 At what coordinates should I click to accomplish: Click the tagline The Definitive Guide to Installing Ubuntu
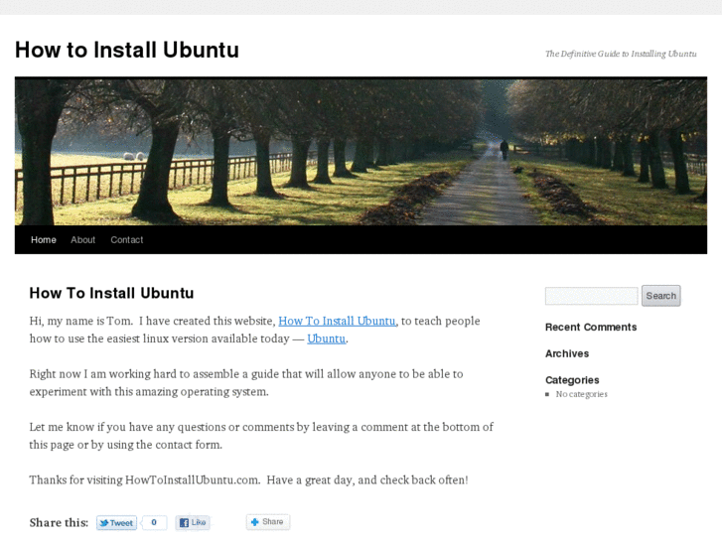point(621,54)
